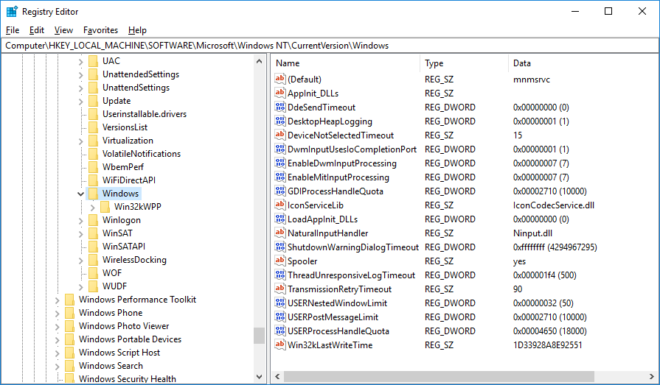Select the VolatileNotifications key
The height and width of the screenshot is (385, 660).
tap(142, 154)
